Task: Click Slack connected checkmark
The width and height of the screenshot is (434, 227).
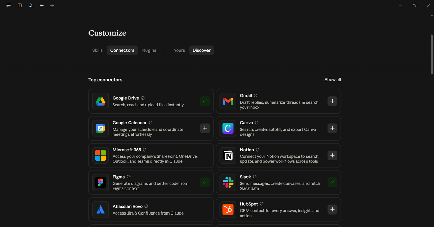Action: [332, 182]
